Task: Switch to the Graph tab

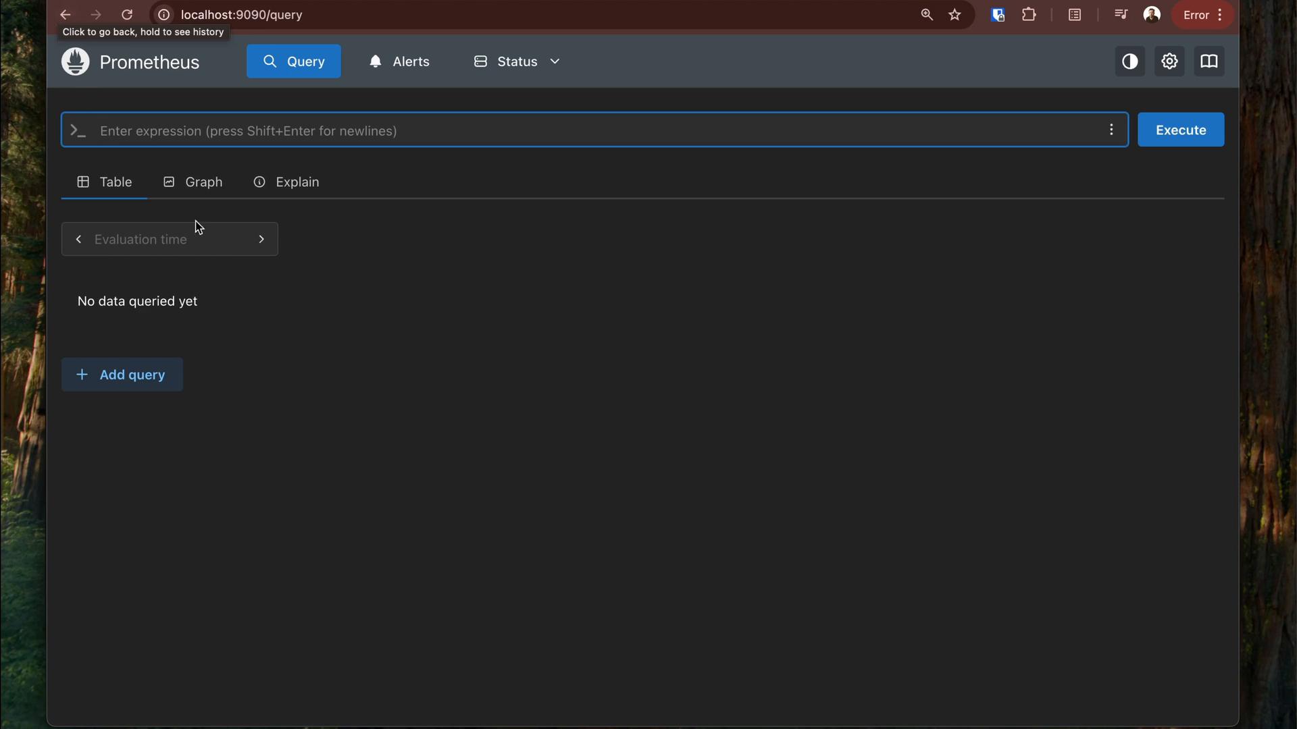Action: coord(193,182)
